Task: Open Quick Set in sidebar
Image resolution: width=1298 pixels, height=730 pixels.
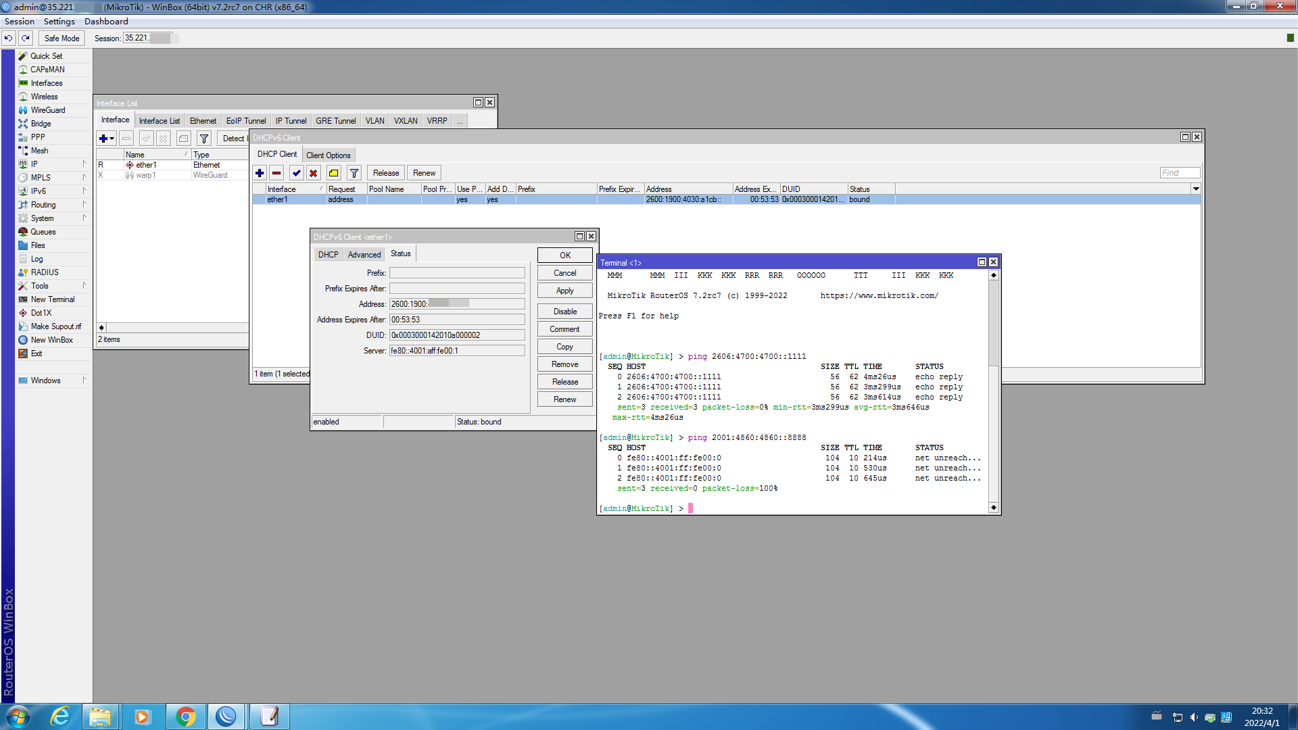Action: [x=46, y=56]
